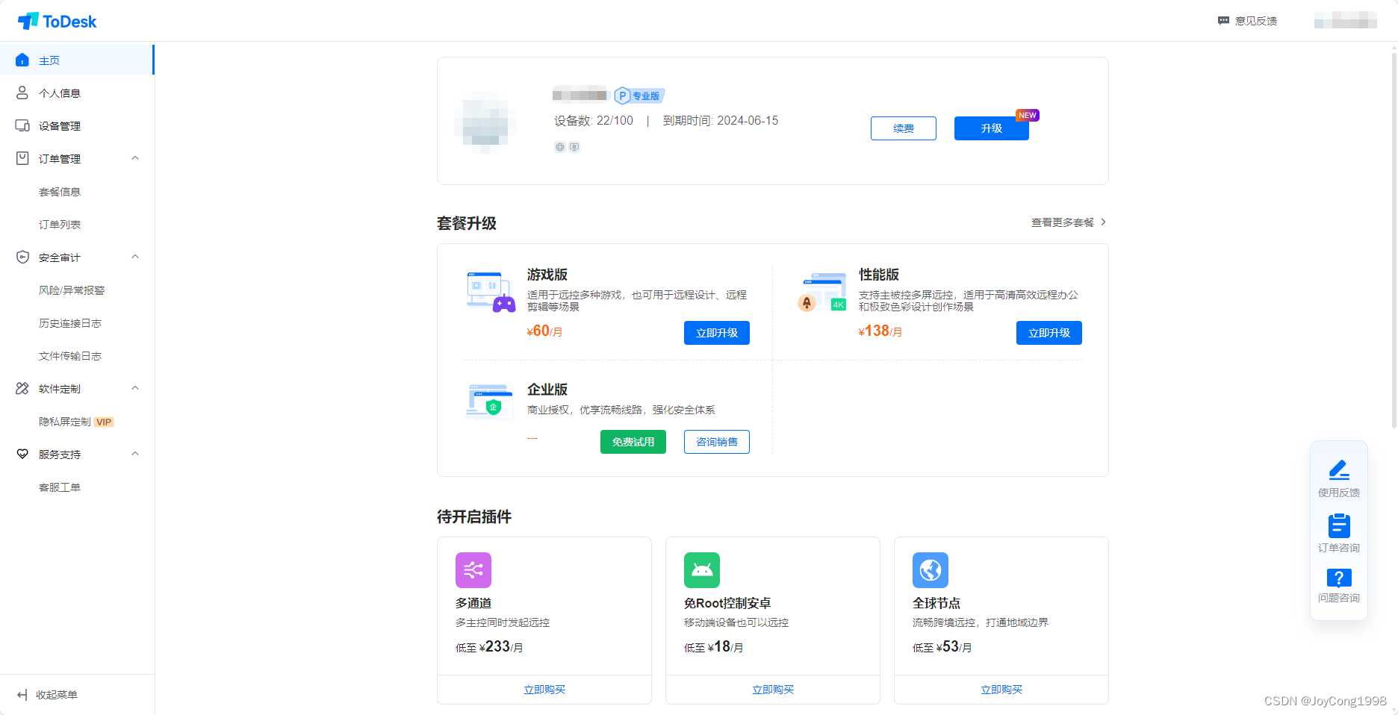Open 设备管理 menu item
The height and width of the screenshot is (715, 1398).
77,126
